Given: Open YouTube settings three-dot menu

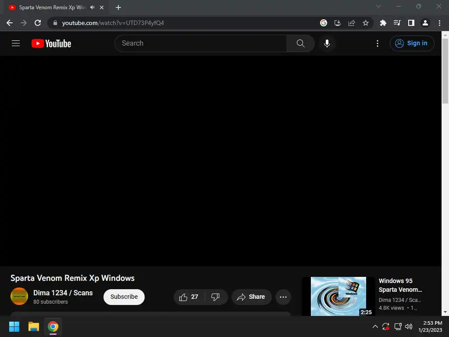Looking at the screenshot, I should (378, 43).
